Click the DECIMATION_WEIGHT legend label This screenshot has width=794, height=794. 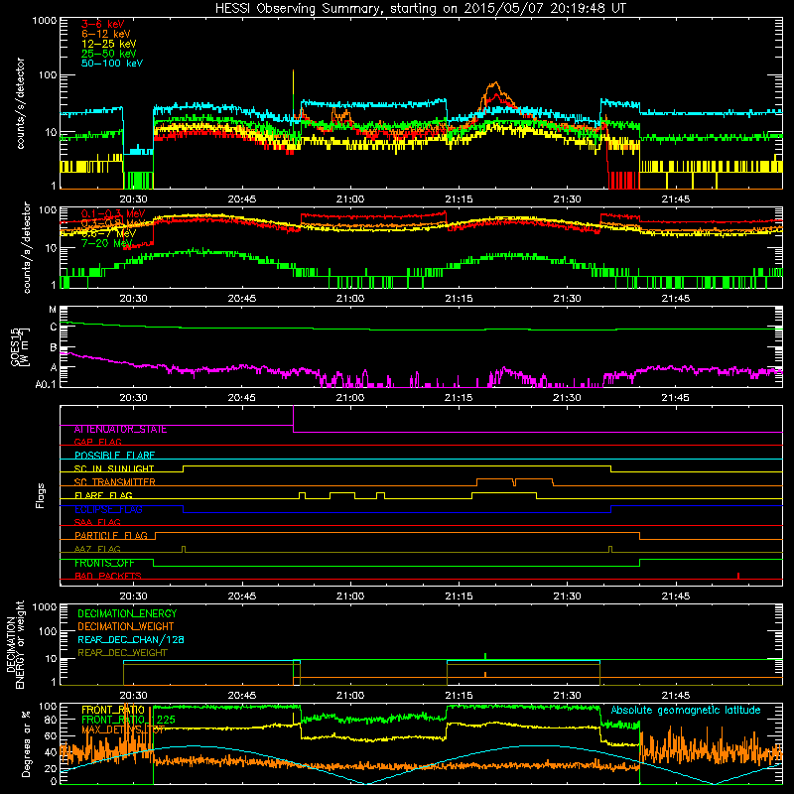point(126,626)
